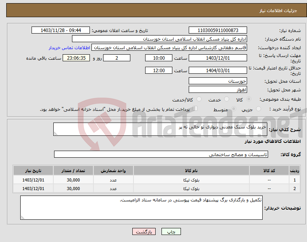Click the announcement date field 1403/11/28 - 09:44
The image size is (307, 242).
pyautogui.click(x=61, y=30)
